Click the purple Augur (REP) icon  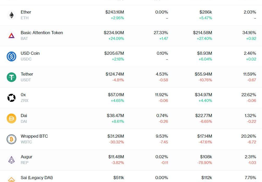coord(11,160)
